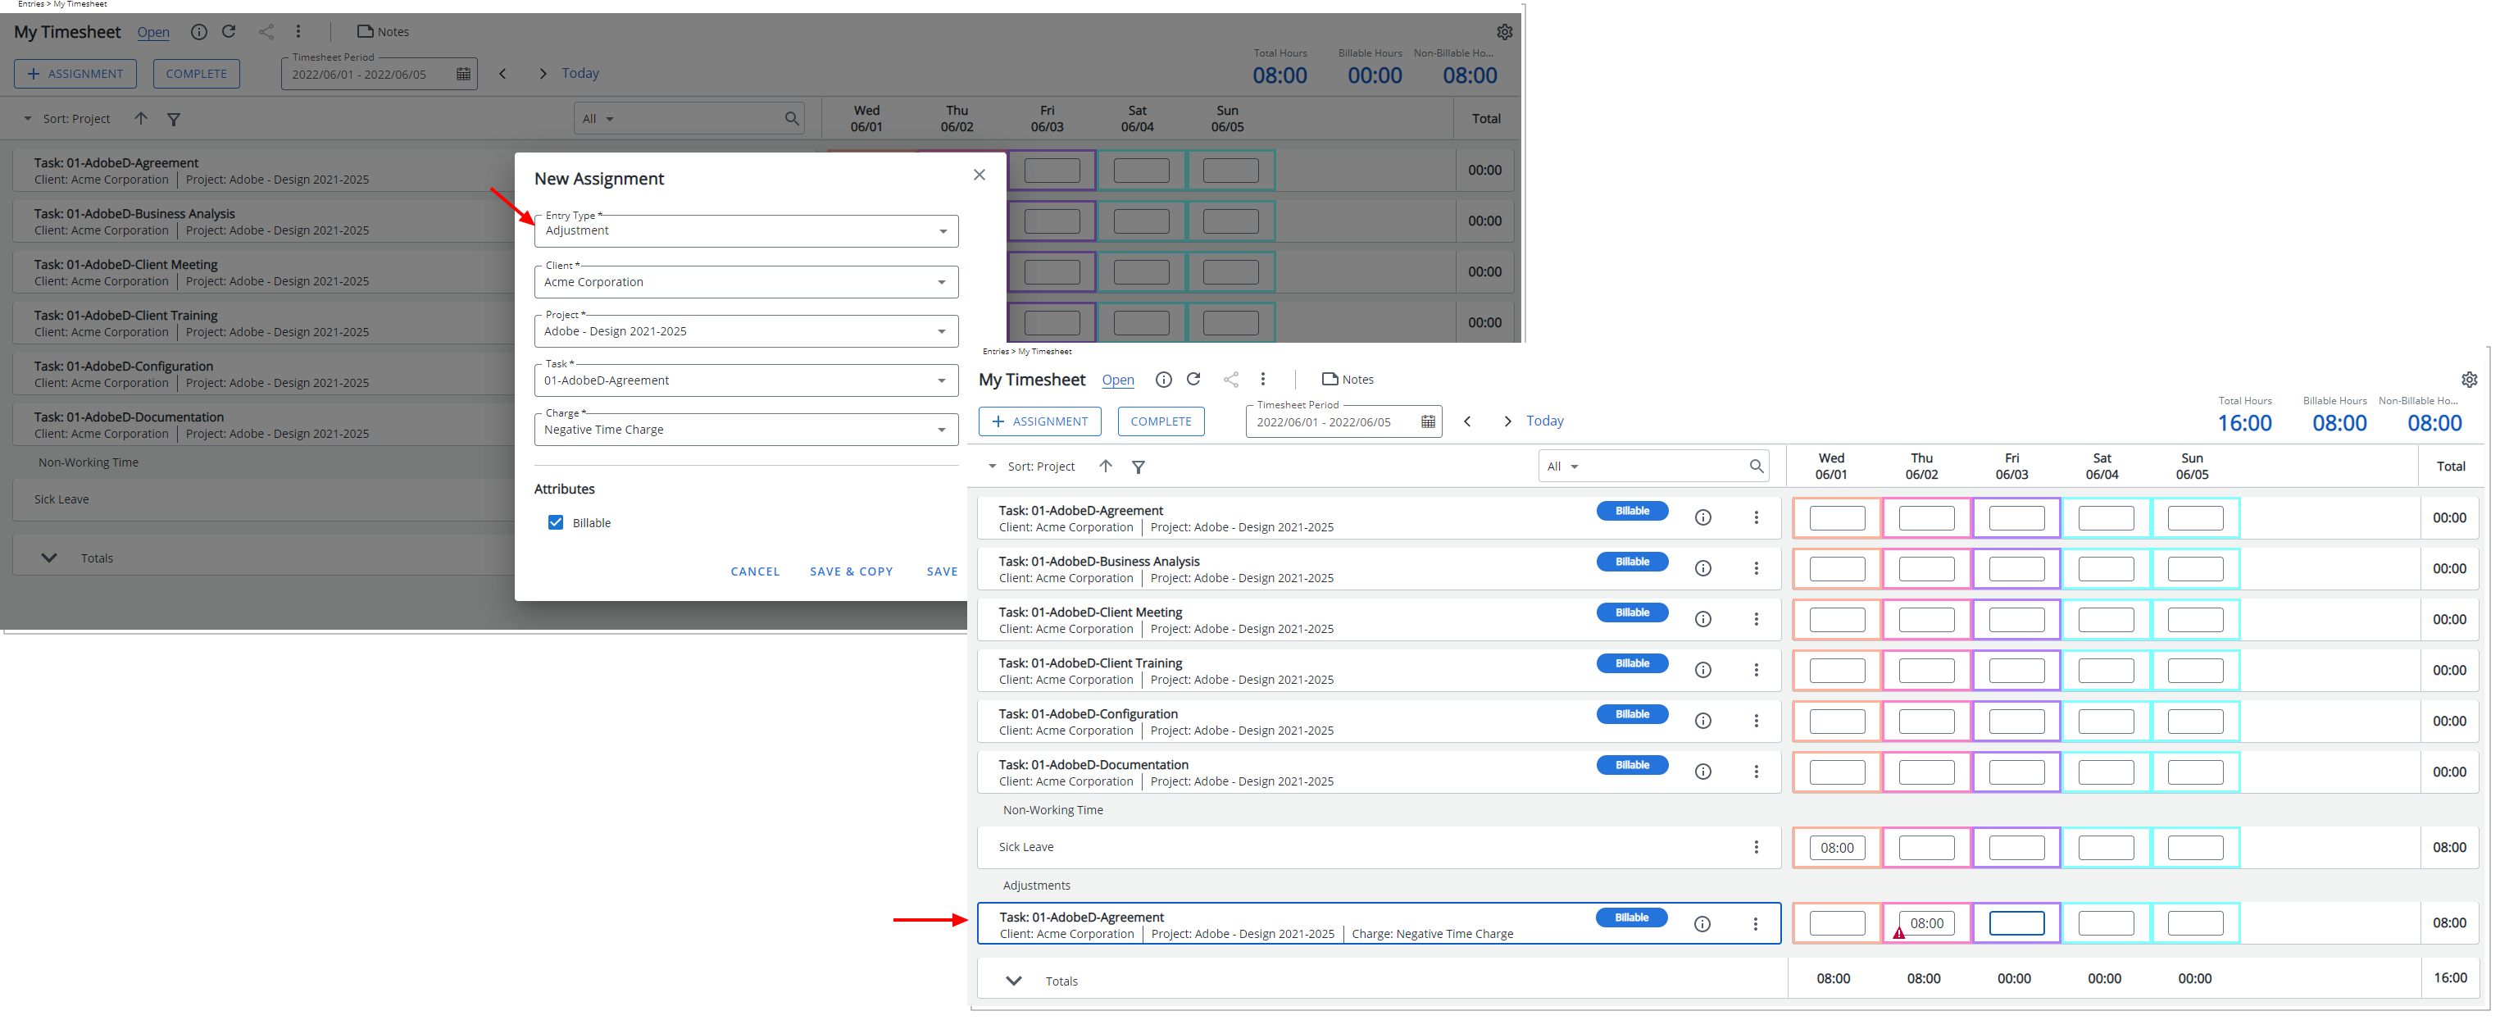Click COMPLETE button in right timesheet
Image resolution: width=2500 pixels, height=1020 pixels.
click(x=1161, y=421)
